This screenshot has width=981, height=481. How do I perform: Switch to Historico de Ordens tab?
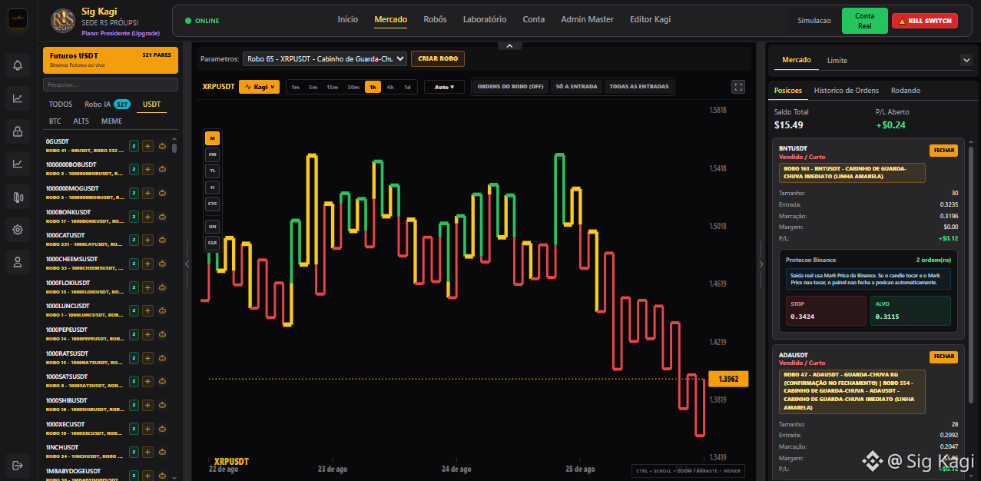click(846, 91)
